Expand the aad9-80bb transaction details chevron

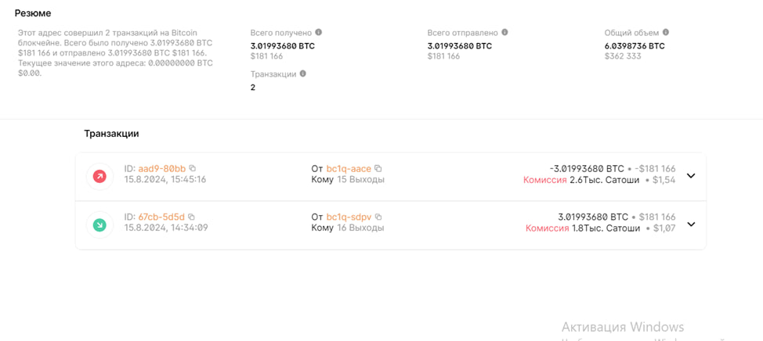coord(691,176)
